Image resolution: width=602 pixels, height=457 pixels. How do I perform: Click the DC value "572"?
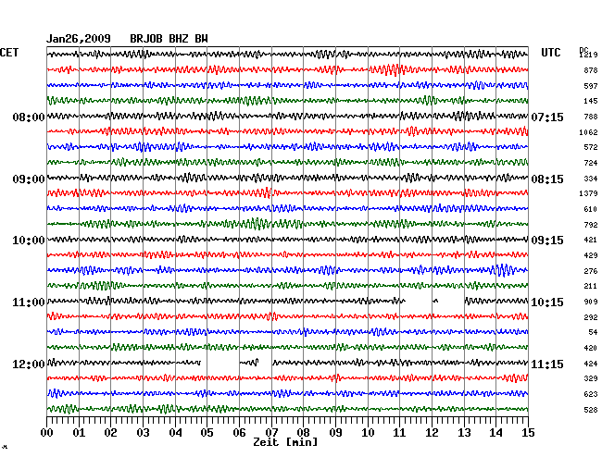(591, 147)
